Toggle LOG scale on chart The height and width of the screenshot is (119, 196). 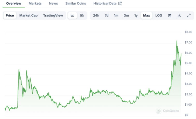(x=159, y=15)
